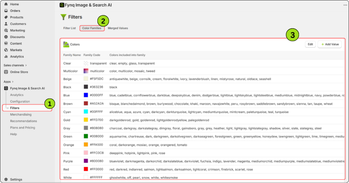The image size is (349, 183).
Task: Switch to the Filter List tab
Action: click(x=70, y=28)
